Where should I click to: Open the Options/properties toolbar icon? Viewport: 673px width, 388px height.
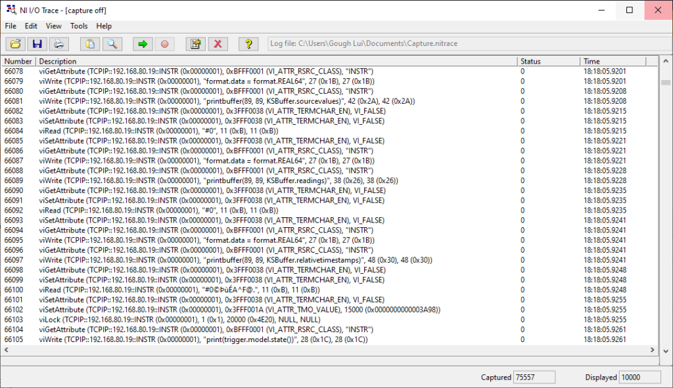click(196, 44)
